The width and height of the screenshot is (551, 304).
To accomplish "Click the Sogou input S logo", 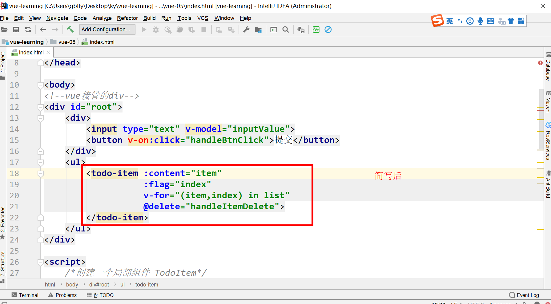I will 437,21.
